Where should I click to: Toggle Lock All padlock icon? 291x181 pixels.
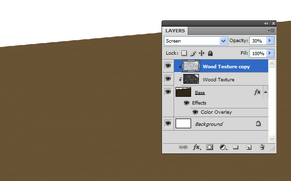point(210,53)
